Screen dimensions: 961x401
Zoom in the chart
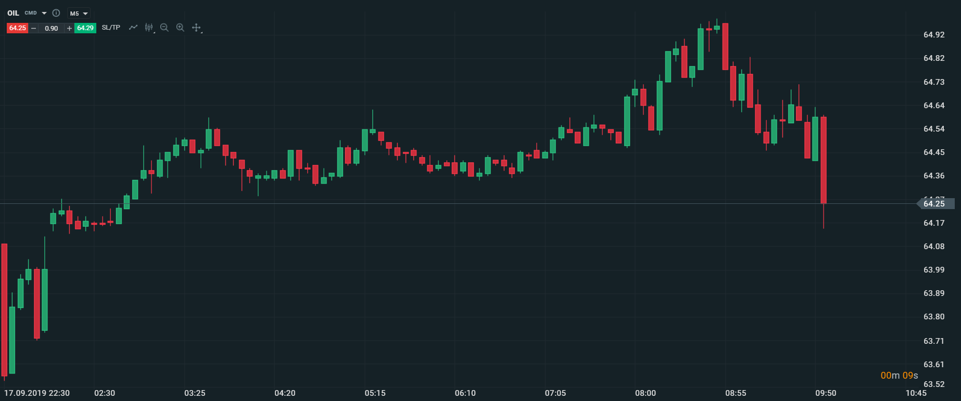click(x=180, y=28)
